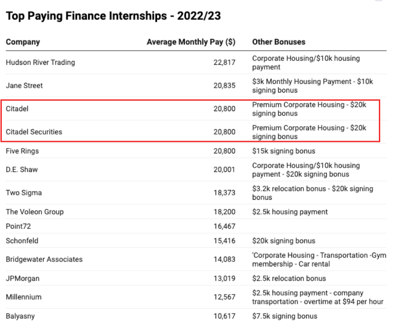Select the Point72 company name
The height and width of the screenshot is (329, 397).
coord(18,226)
